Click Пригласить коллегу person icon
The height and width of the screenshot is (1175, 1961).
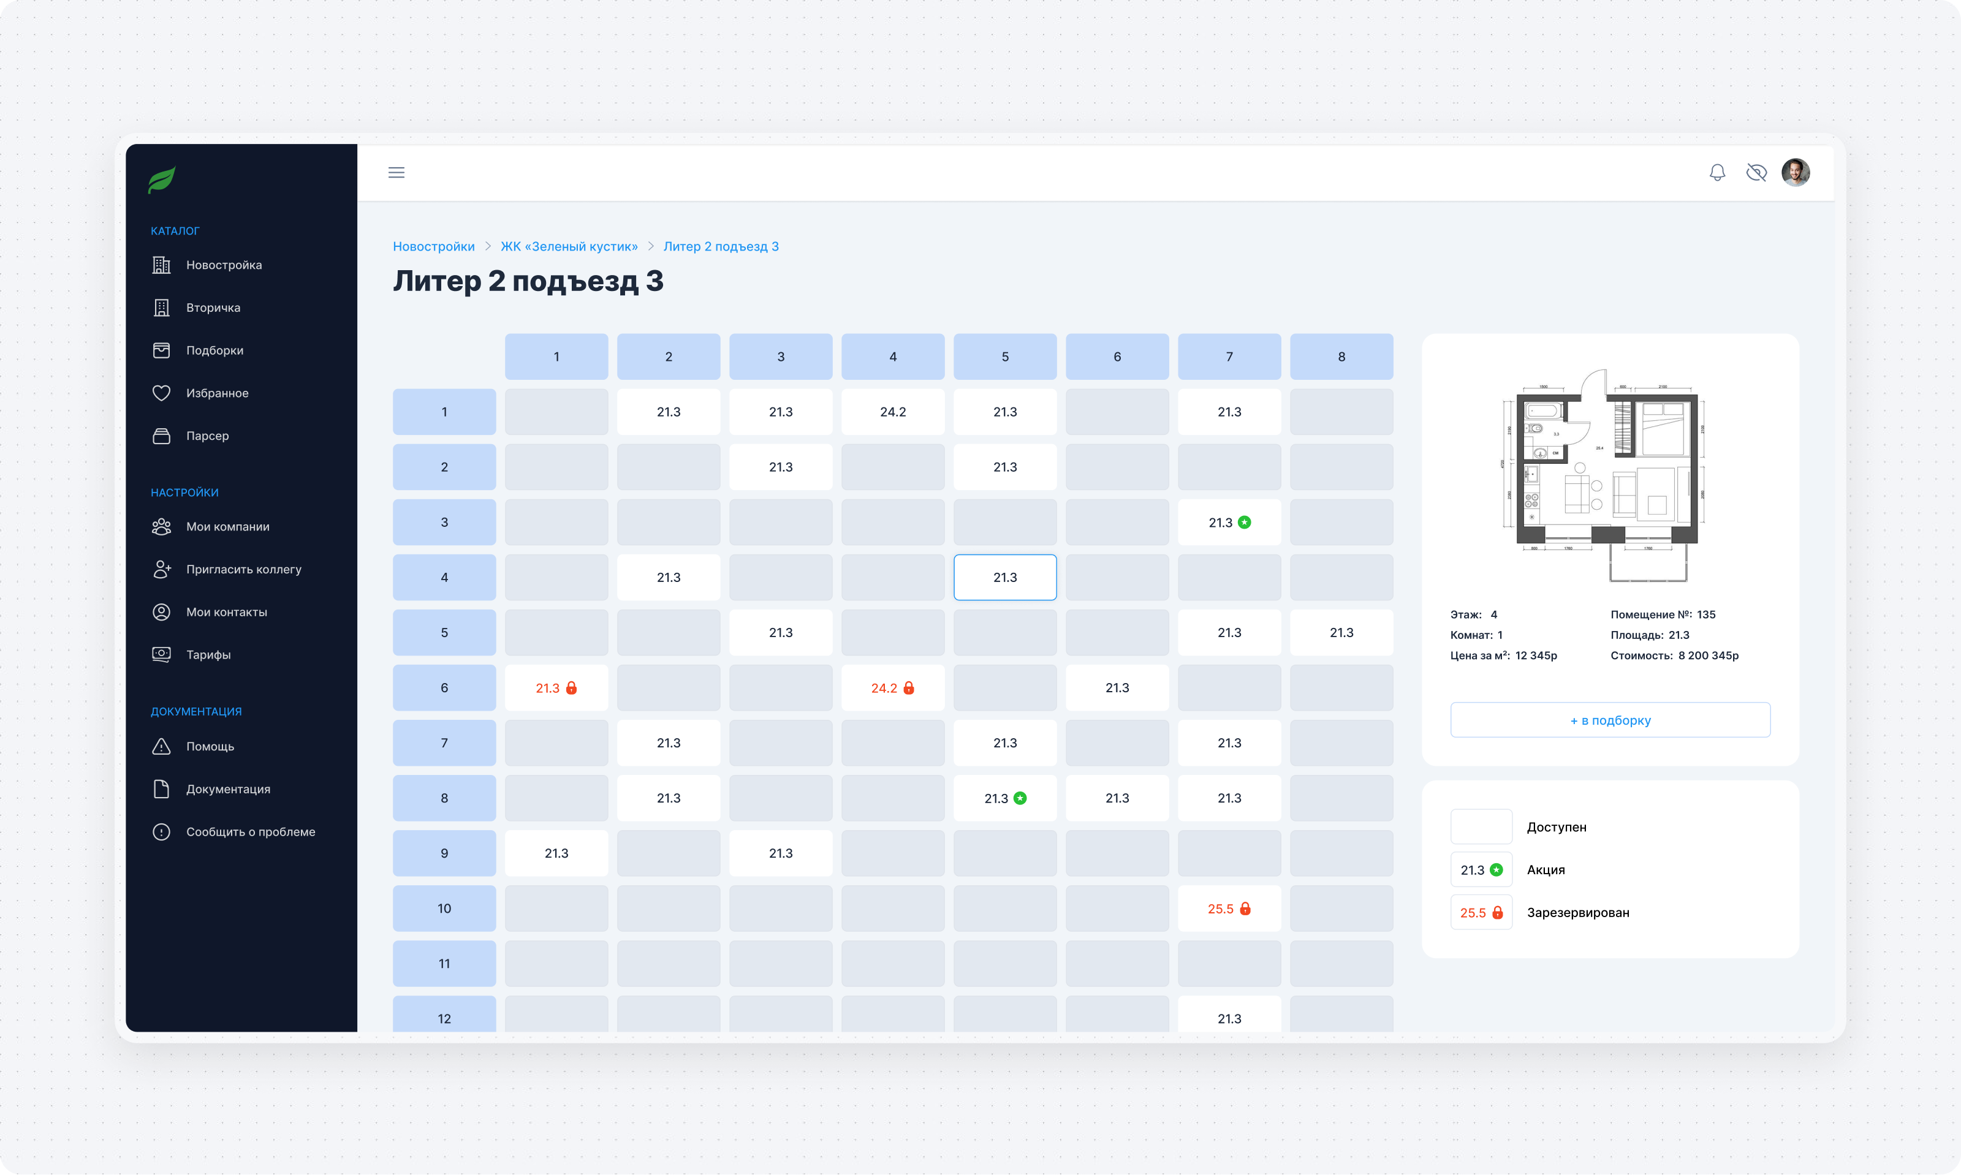coord(162,569)
